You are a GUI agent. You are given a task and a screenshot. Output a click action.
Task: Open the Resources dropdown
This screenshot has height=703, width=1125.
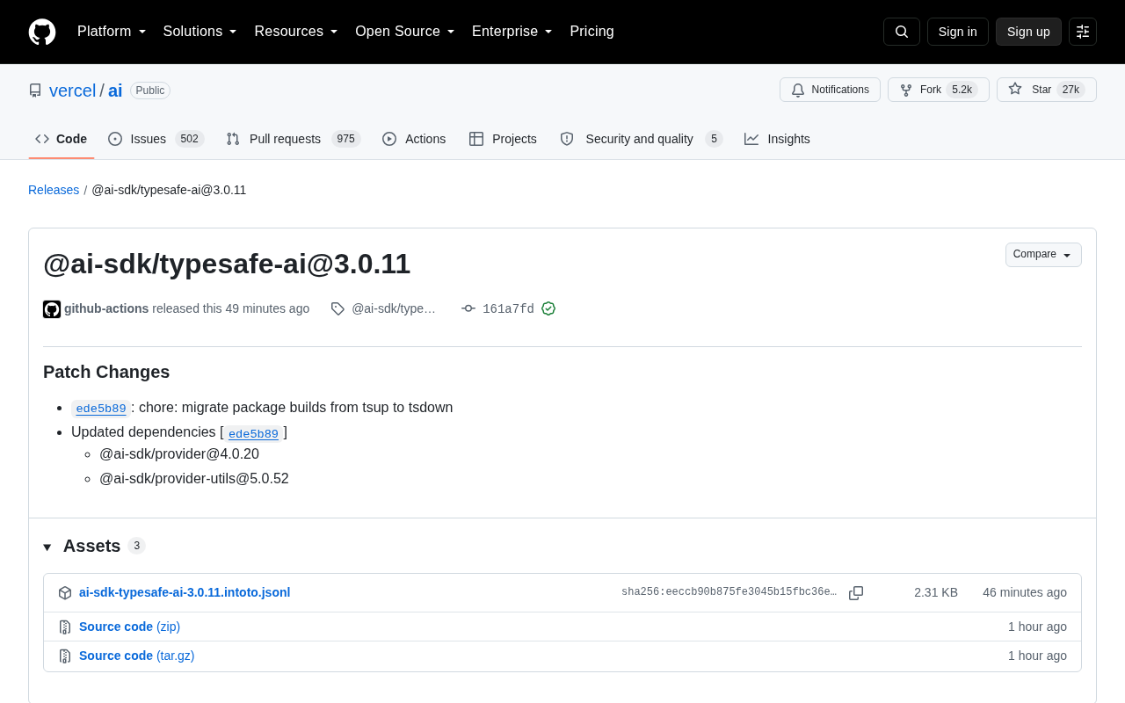[296, 32]
